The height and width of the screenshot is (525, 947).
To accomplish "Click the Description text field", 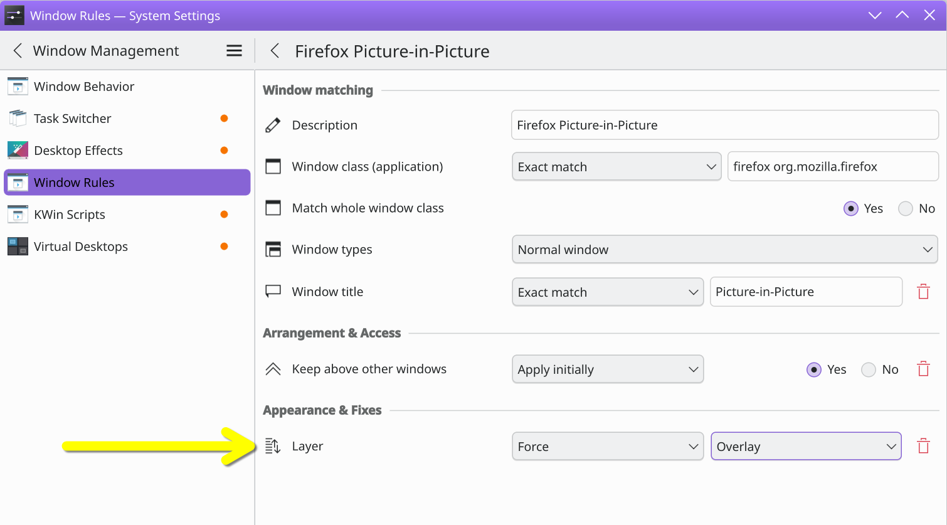I will click(x=725, y=125).
